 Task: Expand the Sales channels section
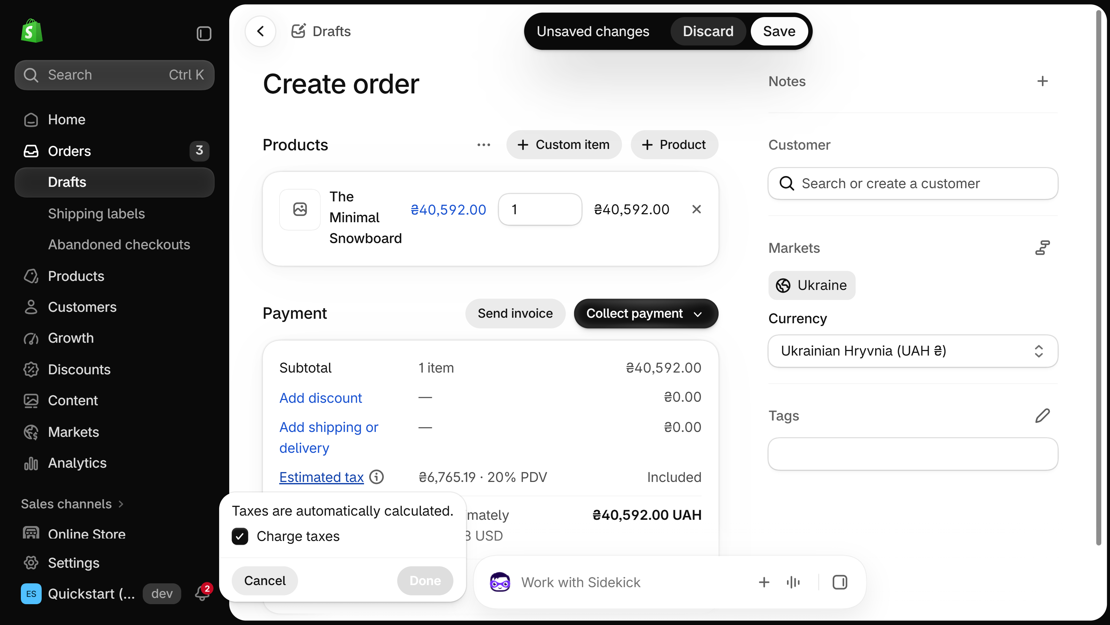[72, 503]
